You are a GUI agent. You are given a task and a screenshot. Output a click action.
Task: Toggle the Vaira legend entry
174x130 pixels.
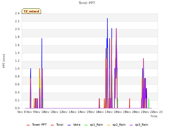(74, 125)
